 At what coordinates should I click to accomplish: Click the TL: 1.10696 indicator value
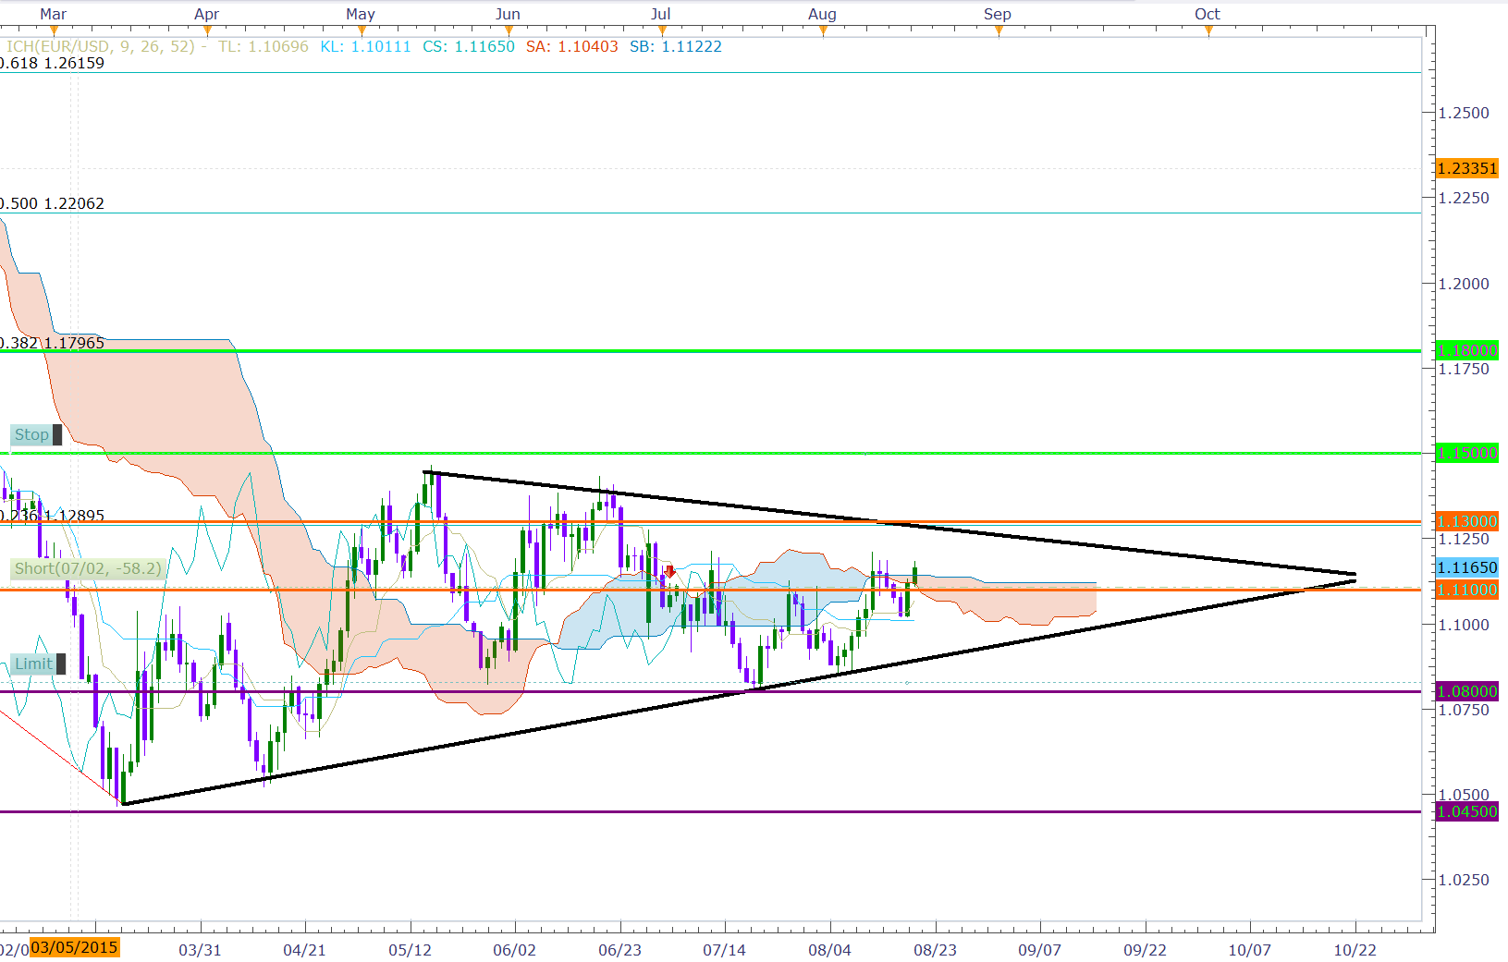[264, 46]
